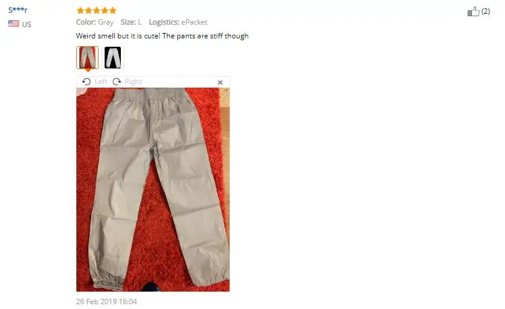Select the pants thumbnail with red background
The width and height of the screenshot is (505, 309).
coord(87,58)
